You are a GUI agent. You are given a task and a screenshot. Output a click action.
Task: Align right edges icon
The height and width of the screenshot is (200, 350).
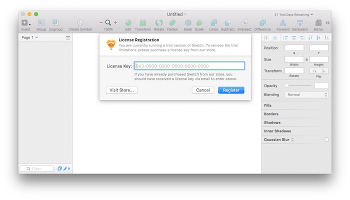point(302,37)
